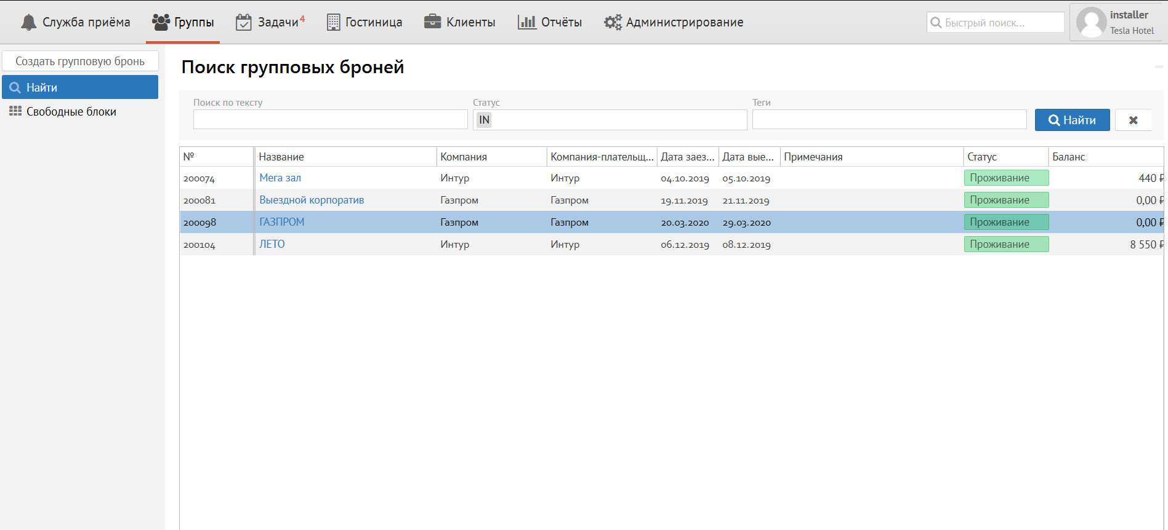Open the Мега зал group booking
The width and height of the screenshot is (1168, 530).
280,178
